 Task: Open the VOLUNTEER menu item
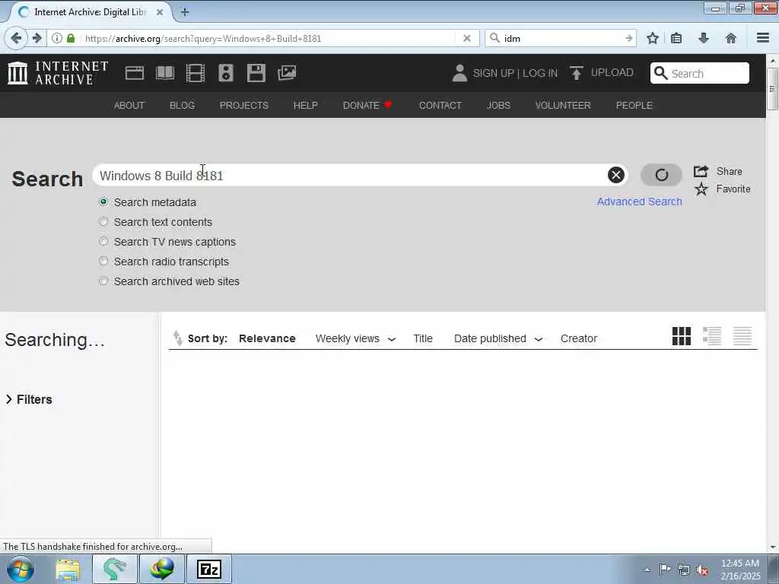click(563, 105)
